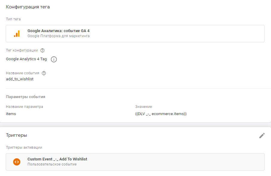The width and height of the screenshot is (271, 176).
Task: Click the "Конфигурация тега" section heading
Action: point(28,7)
